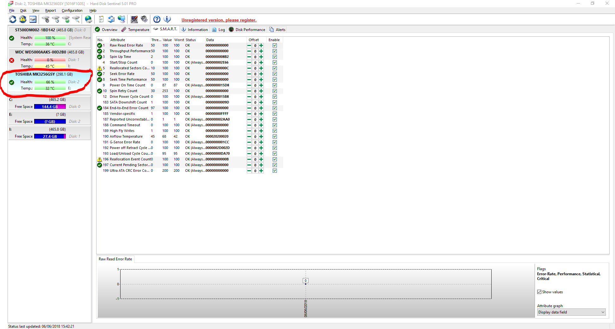
Task: Select the SATA Downshift Count attribute
Action: coord(190,102)
